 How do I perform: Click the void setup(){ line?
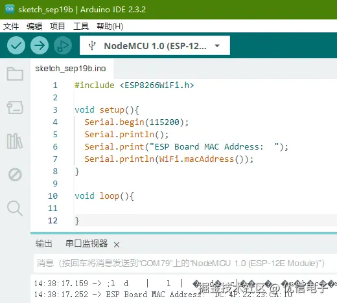[x=106, y=110]
